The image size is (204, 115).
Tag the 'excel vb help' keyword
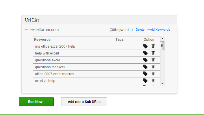[145, 81]
